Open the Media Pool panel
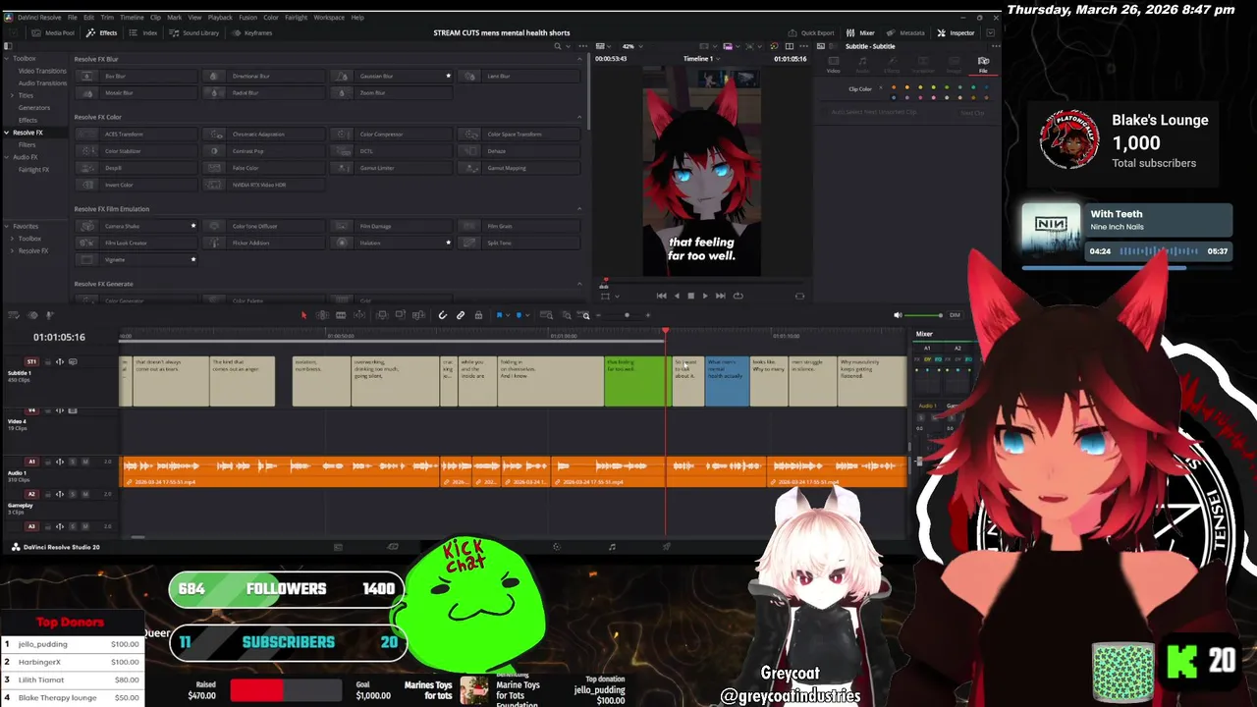 [54, 32]
